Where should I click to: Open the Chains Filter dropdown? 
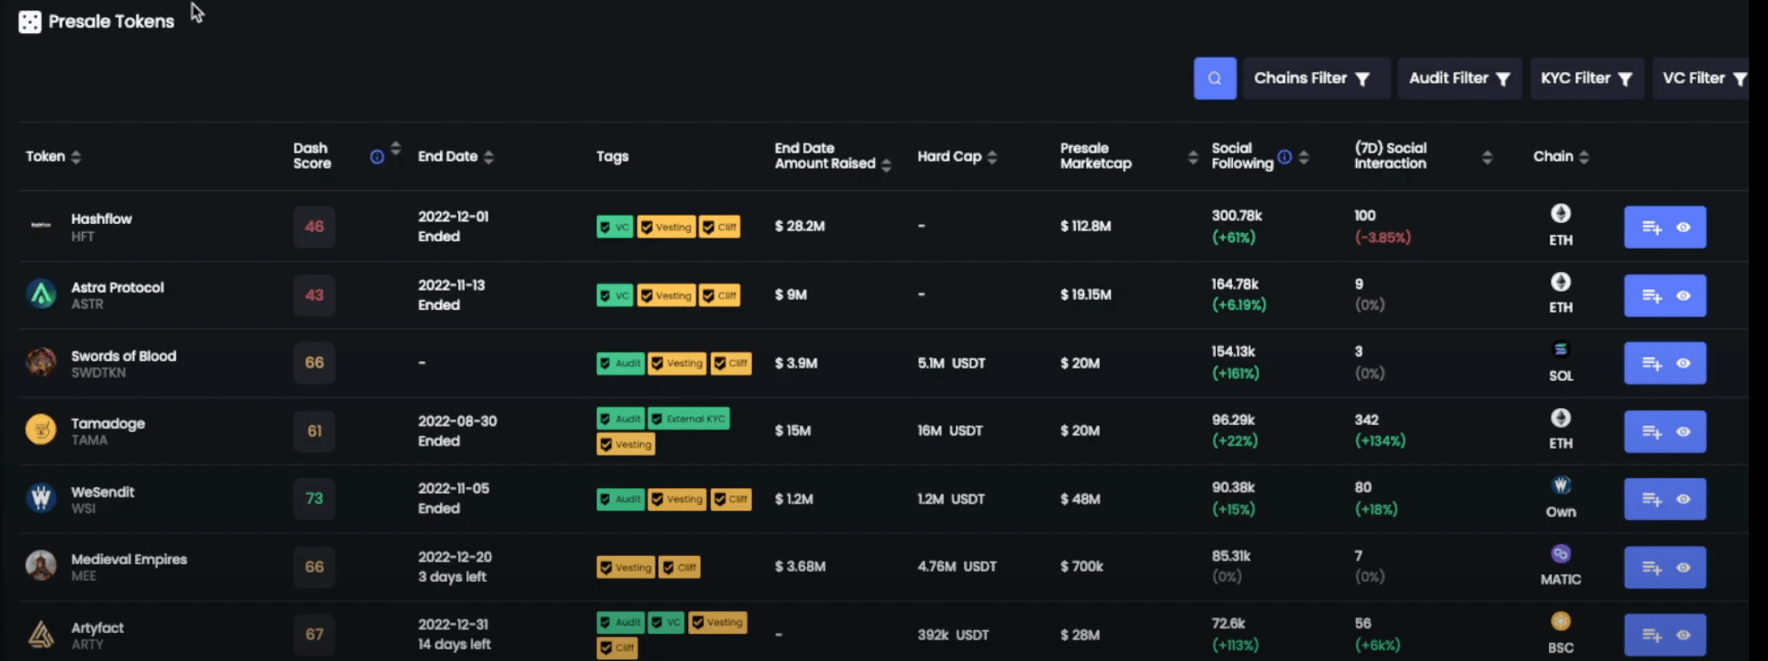pyautogui.click(x=1316, y=78)
